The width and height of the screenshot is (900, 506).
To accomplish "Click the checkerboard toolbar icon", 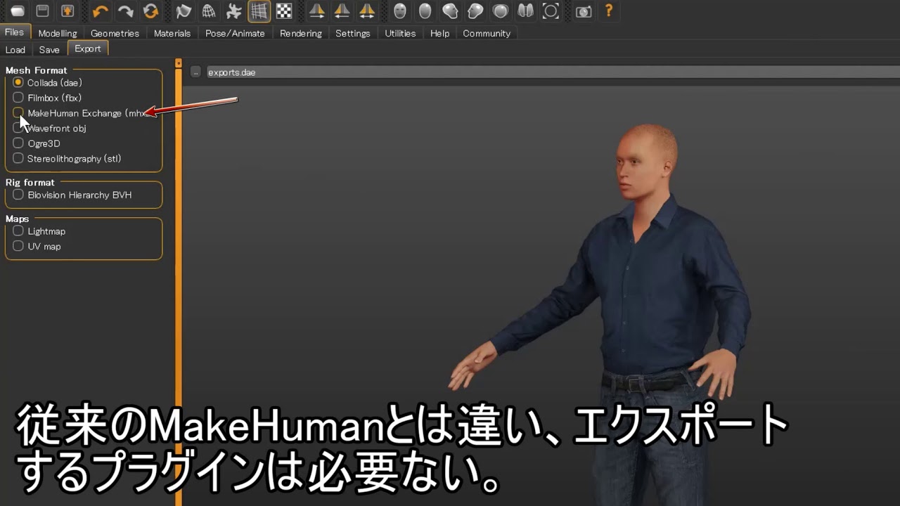I will pos(284,11).
